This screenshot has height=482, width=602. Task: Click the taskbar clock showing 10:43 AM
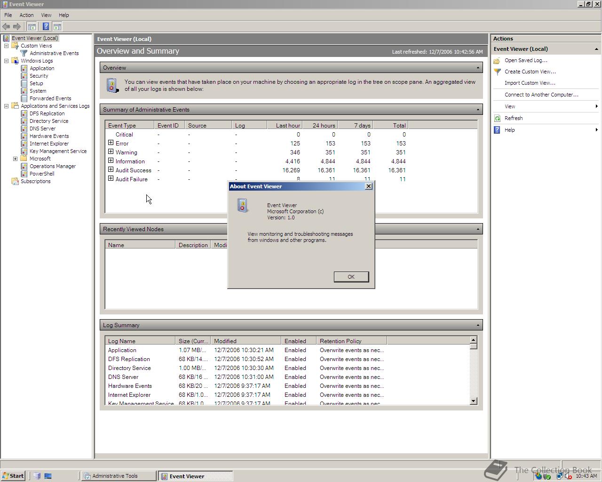point(586,476)
